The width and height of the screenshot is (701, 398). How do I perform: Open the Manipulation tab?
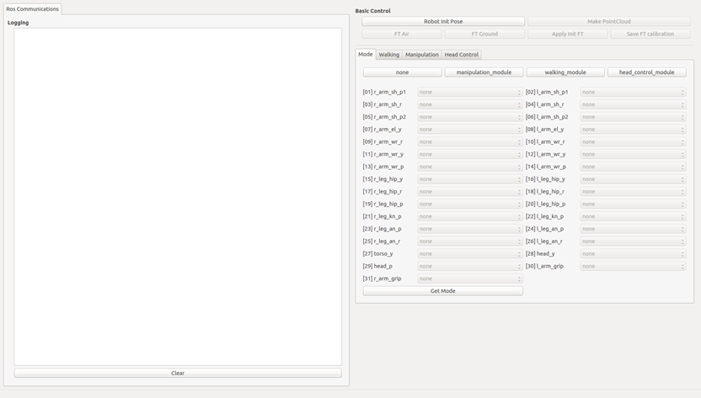[421, 55]
